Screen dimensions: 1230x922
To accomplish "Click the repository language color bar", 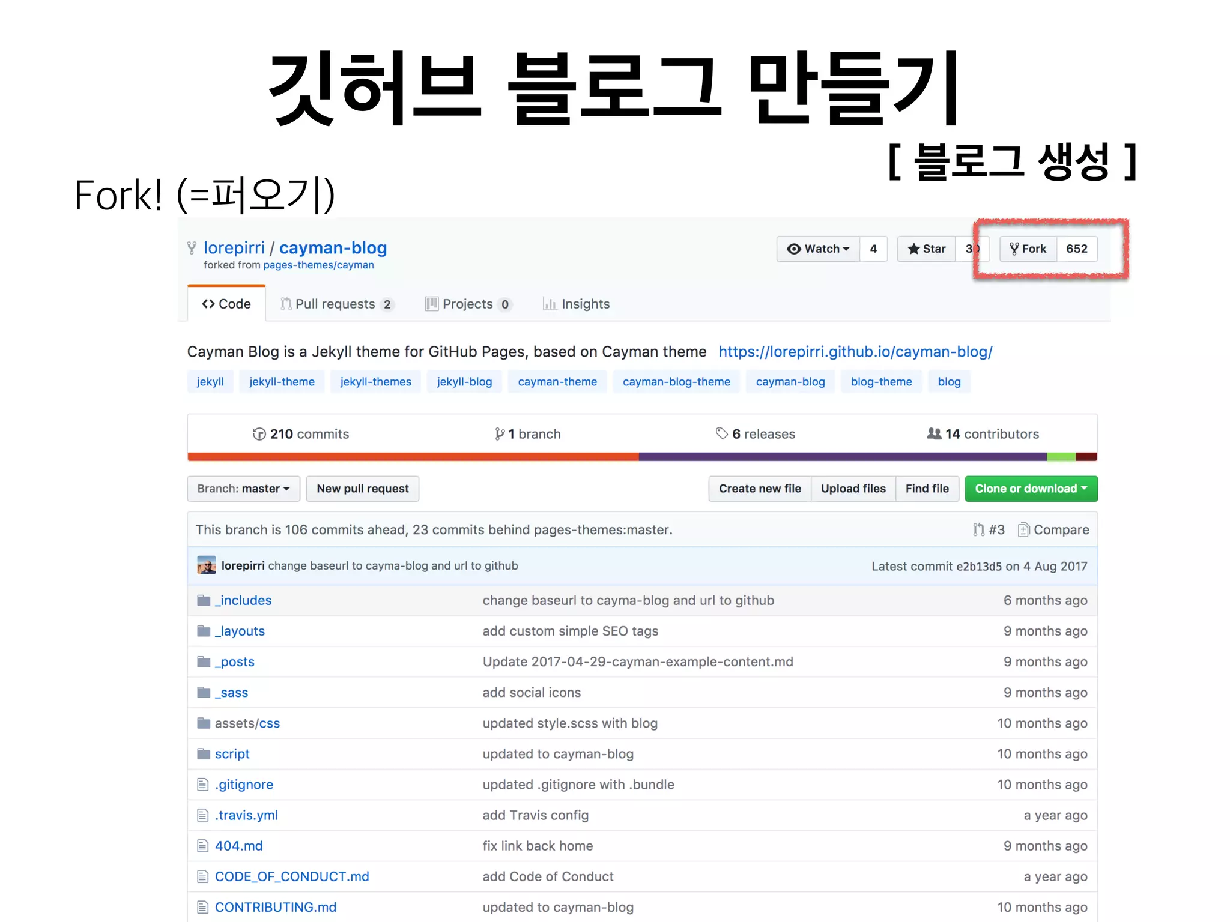I will [642, 457].
